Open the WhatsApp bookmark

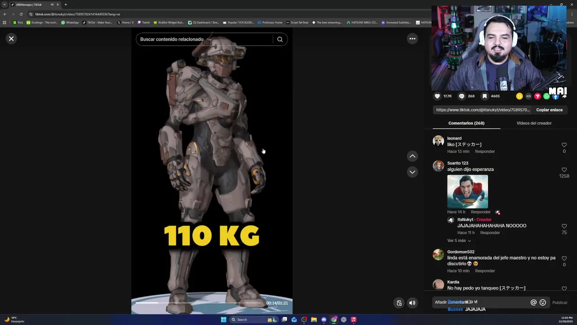[70, 22]
